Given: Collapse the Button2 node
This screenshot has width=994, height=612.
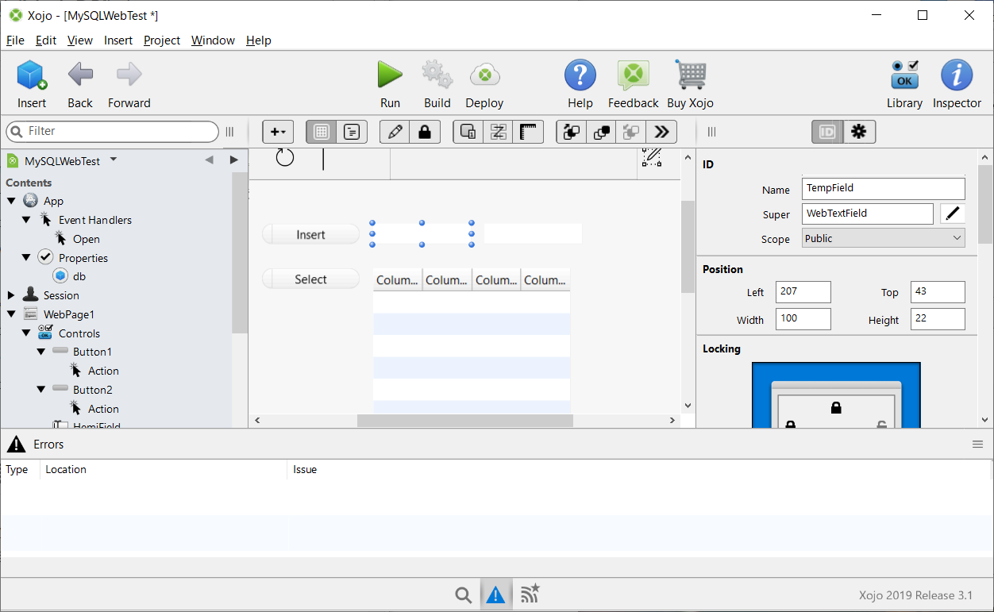Looking at the screenshot, I should pos(41,390).
